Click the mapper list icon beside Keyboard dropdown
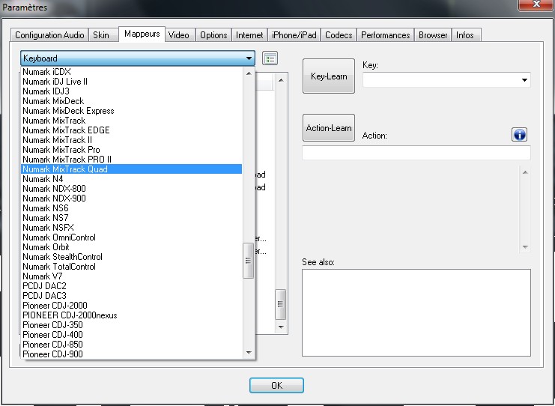The width and height of the screenshot is (555, 406). tap(270, 58)
